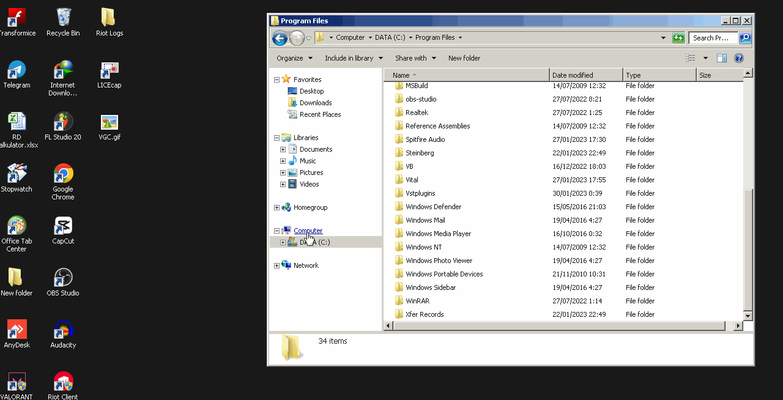Click the green Refresh icon in address bar
The image size is (783, 400).
pos(678,38)
